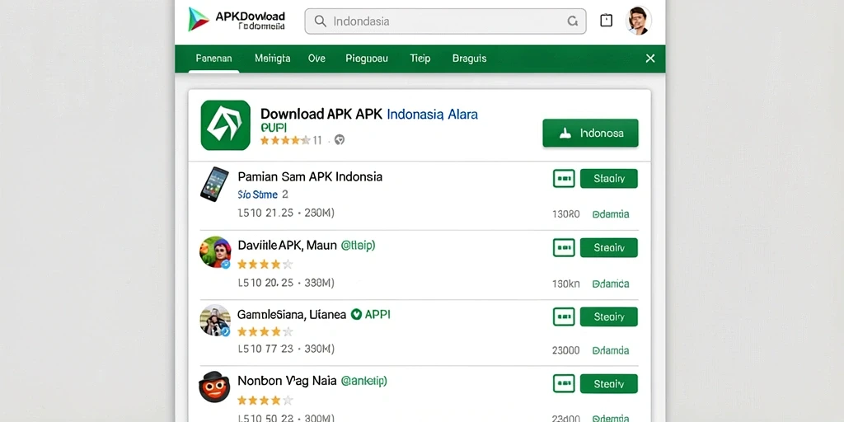844x422 pixels.
Task: Click Steoirv button for DaviitleAPK, Maun
Action: [x=609, y=247]
